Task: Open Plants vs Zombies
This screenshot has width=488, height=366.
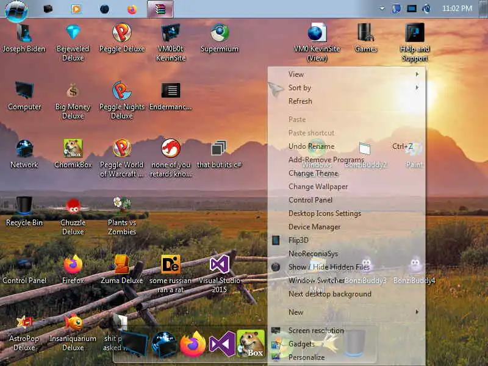Action: coord(121,216)
